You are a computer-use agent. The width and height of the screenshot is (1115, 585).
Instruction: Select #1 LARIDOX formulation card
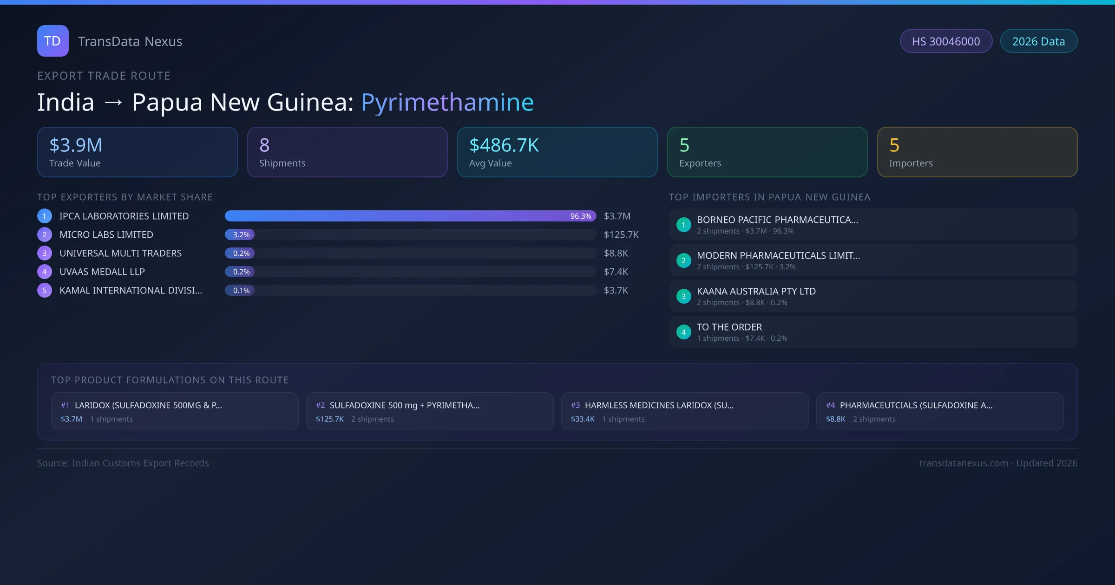(x=175, y=411)
